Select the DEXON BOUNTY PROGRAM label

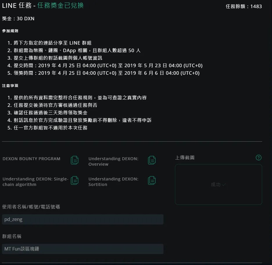(x=31, y=159)
